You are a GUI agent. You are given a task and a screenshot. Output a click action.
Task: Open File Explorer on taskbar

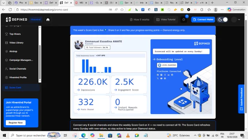101,135
